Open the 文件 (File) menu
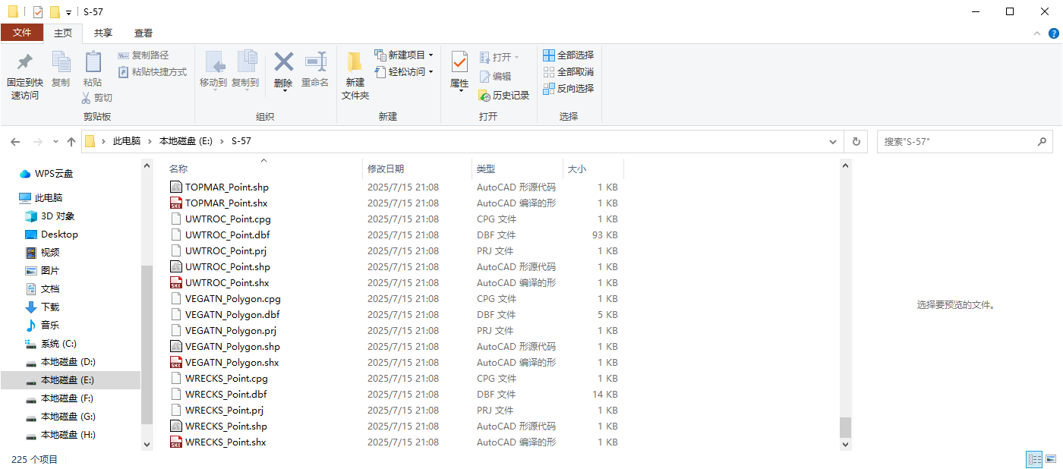 23,33
